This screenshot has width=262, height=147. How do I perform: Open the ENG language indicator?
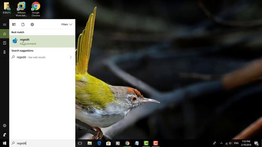coord(236,143)
